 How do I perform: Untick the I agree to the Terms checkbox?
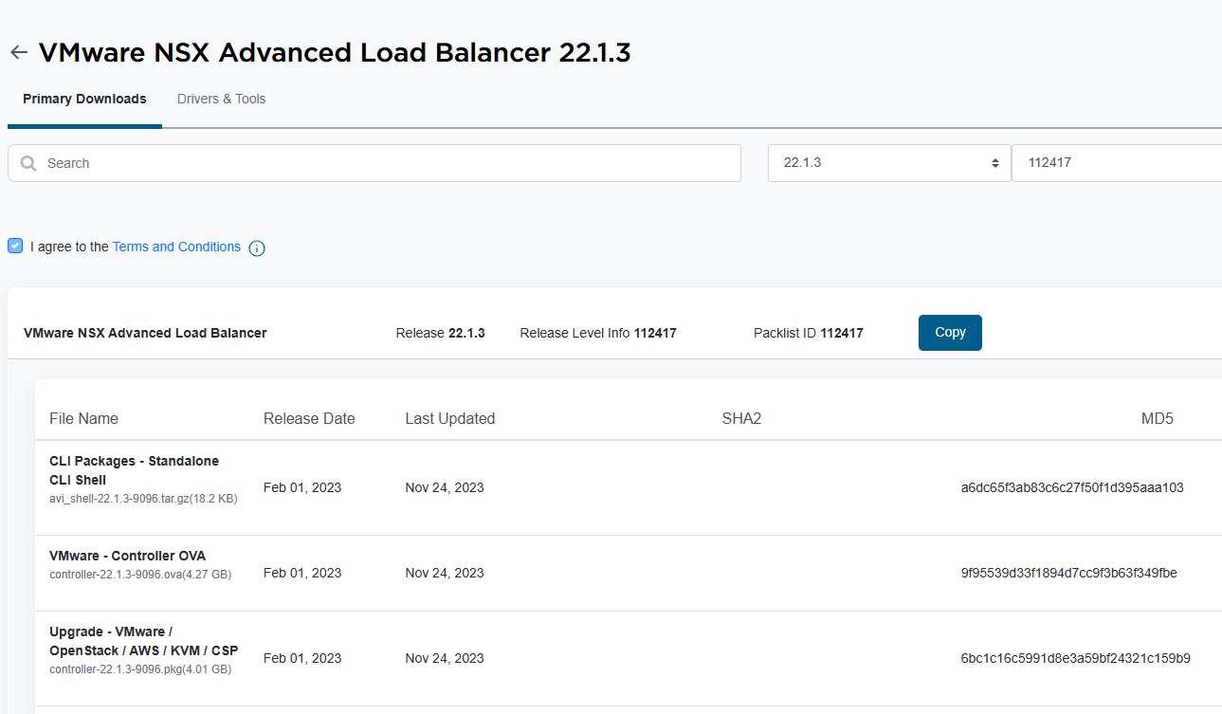[x=15, y=246]
